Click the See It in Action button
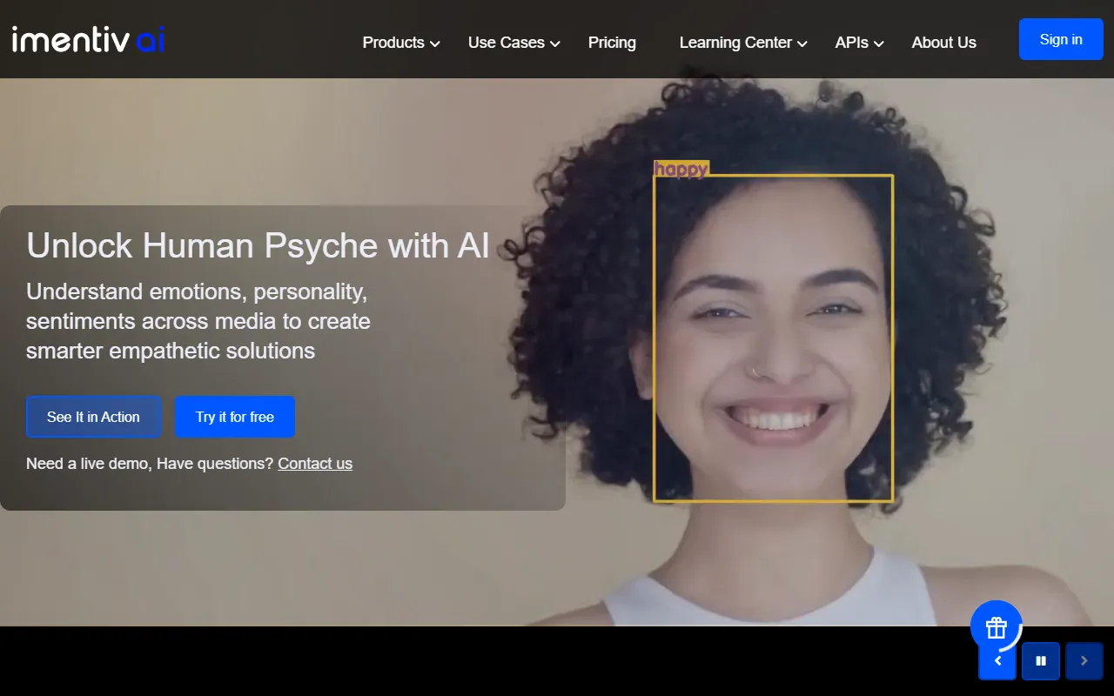Image resolution: width=1114 pixels, height=696 pixels. 93,417
